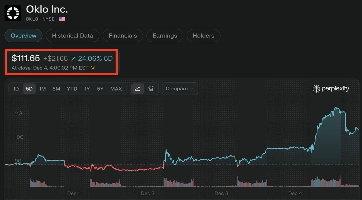The image size is (362, 200).
Task: Switch chart to 6M range
Action: 56,89
